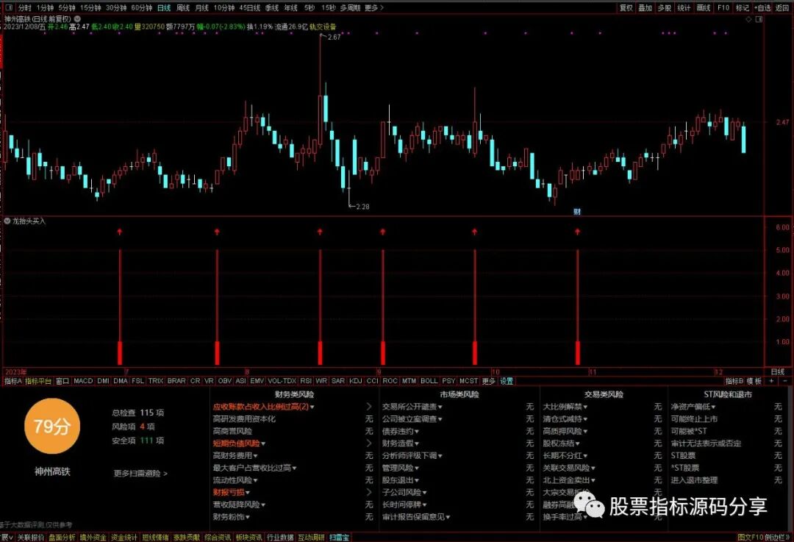
Task: Click 指标B near the indicator bar end
Action: [734, 381]
